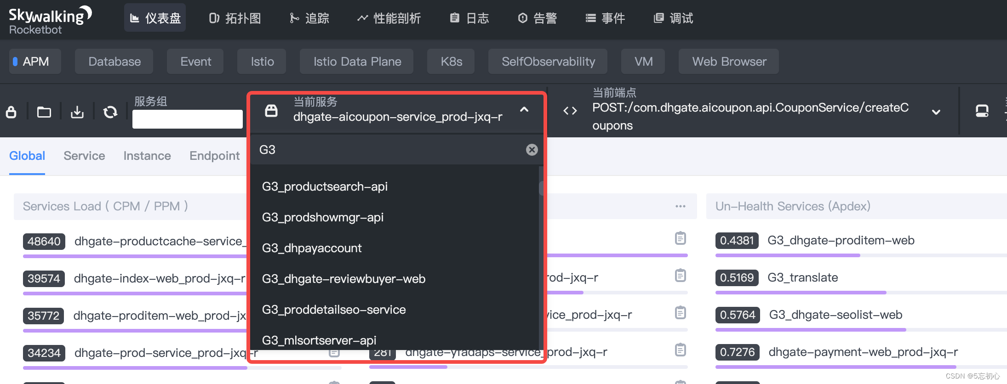Select the Istio Data Plane button

357,62
